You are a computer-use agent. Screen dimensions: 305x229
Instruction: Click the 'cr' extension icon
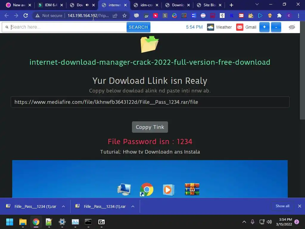point(146,16)
